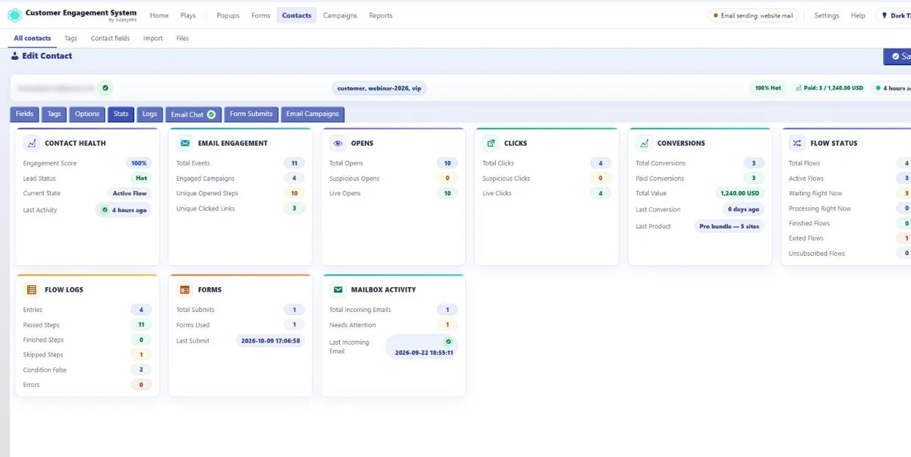Open the Reports menu
The width and height of the screenshot is (911, 457).
pos(381,15)
